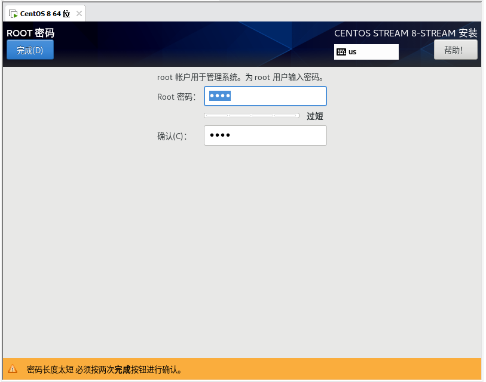Click the 过短 strength label

click(x=315, y=116)
